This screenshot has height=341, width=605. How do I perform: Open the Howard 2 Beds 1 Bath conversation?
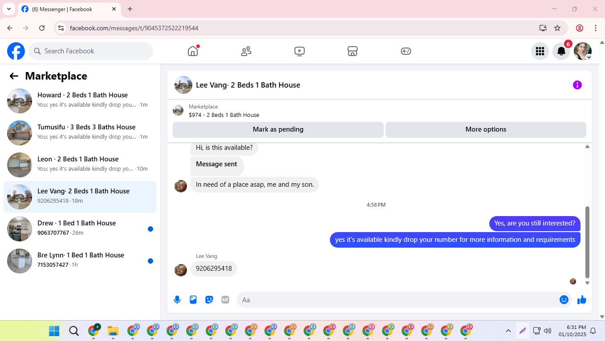coord(80,101)
